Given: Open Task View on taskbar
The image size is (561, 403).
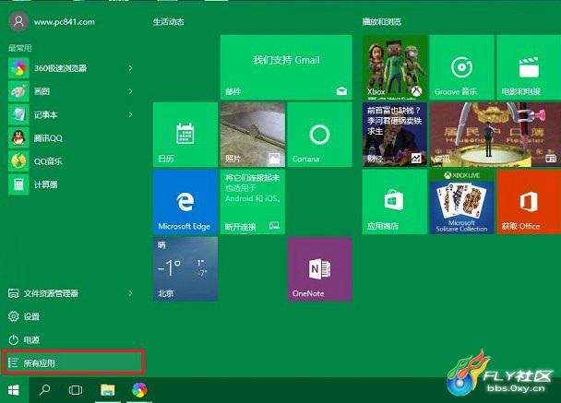Looking at the screenshot, I should point(76,390).
